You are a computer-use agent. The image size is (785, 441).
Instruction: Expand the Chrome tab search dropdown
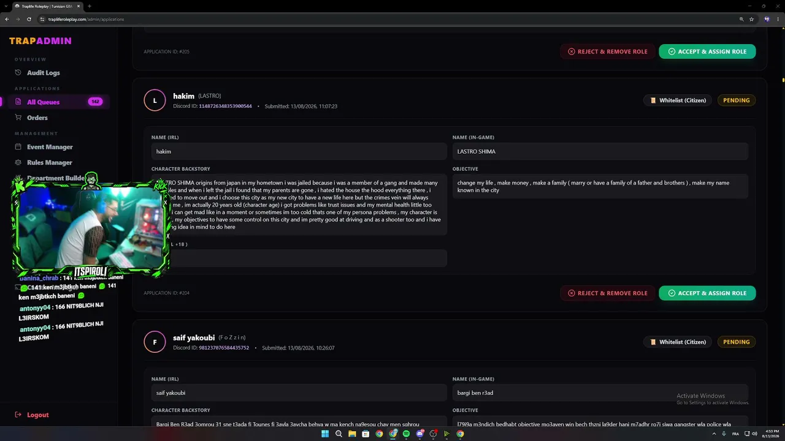[x=6, y=6]
